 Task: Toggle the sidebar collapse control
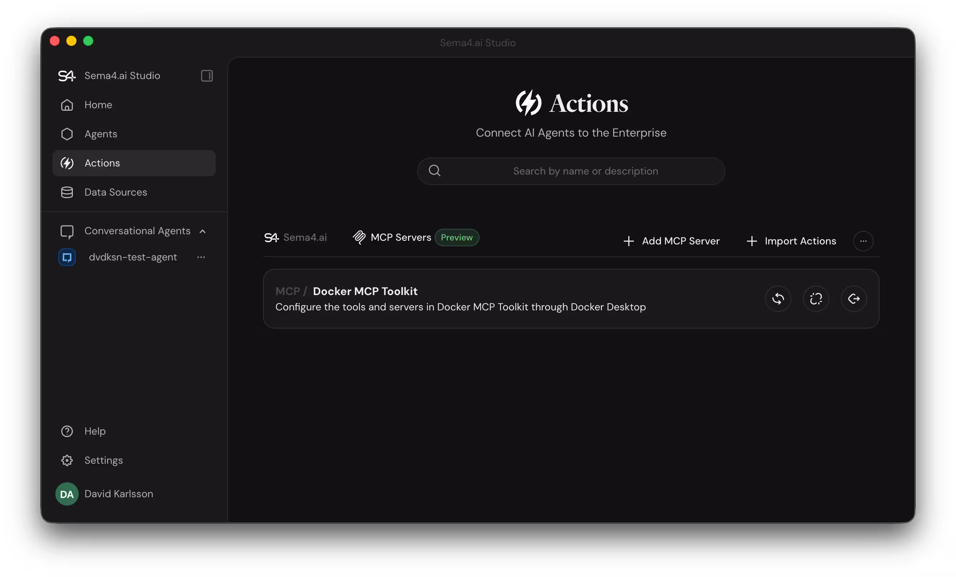(207, 76)
